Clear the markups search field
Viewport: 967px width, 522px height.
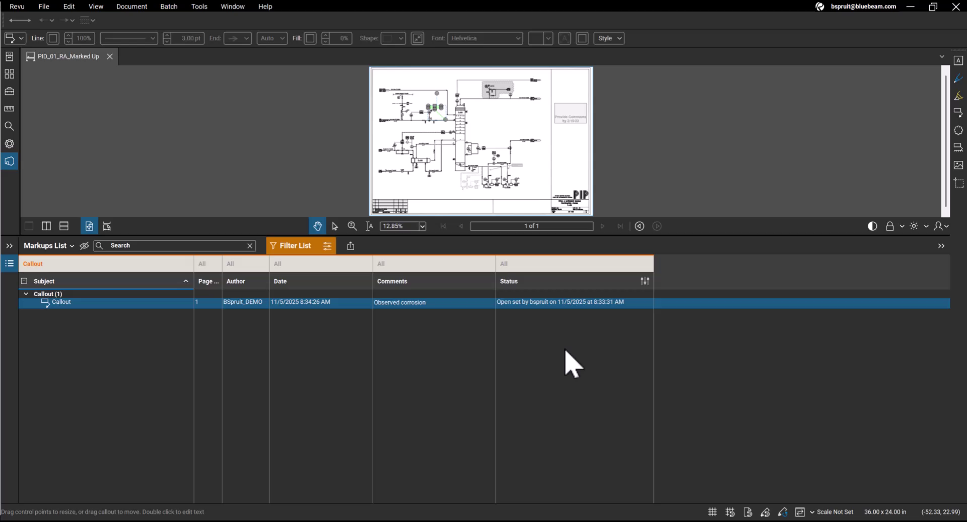pyautogui.click(x=249, y=246)
